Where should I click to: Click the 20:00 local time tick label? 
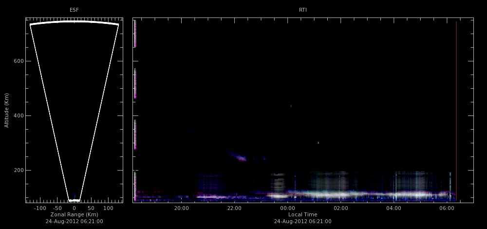181,208
